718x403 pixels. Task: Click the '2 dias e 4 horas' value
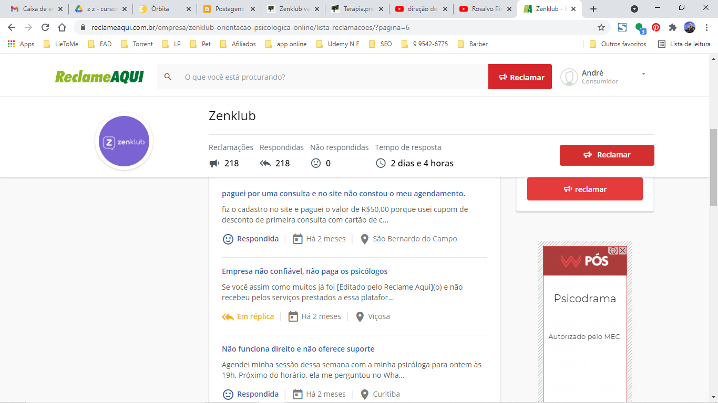click(x=422, y=163)
